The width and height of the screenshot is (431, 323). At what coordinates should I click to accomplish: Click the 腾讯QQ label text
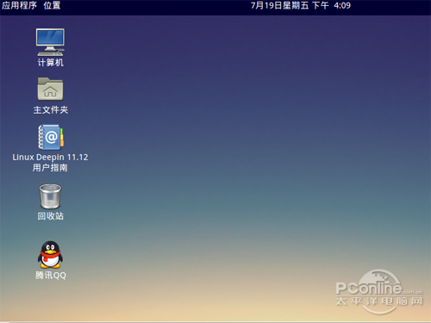(51, 275)
